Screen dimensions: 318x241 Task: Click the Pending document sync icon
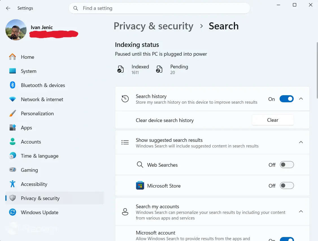pos(159,70)
